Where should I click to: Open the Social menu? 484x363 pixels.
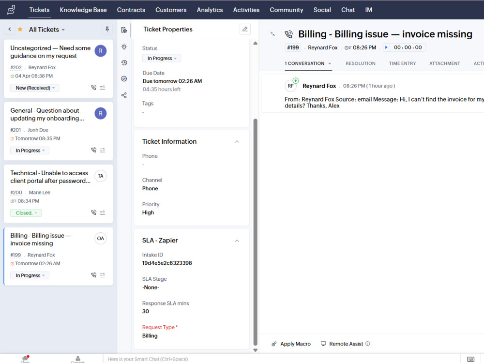[322, 10]
